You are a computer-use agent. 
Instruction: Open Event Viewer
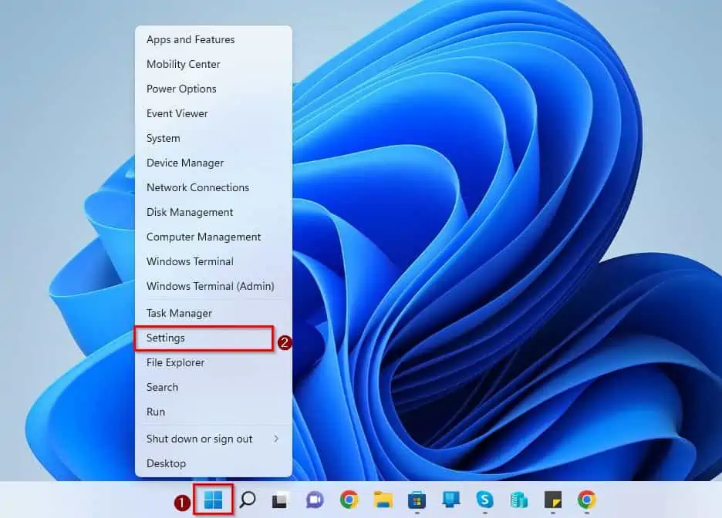click(x=177, y=113)
